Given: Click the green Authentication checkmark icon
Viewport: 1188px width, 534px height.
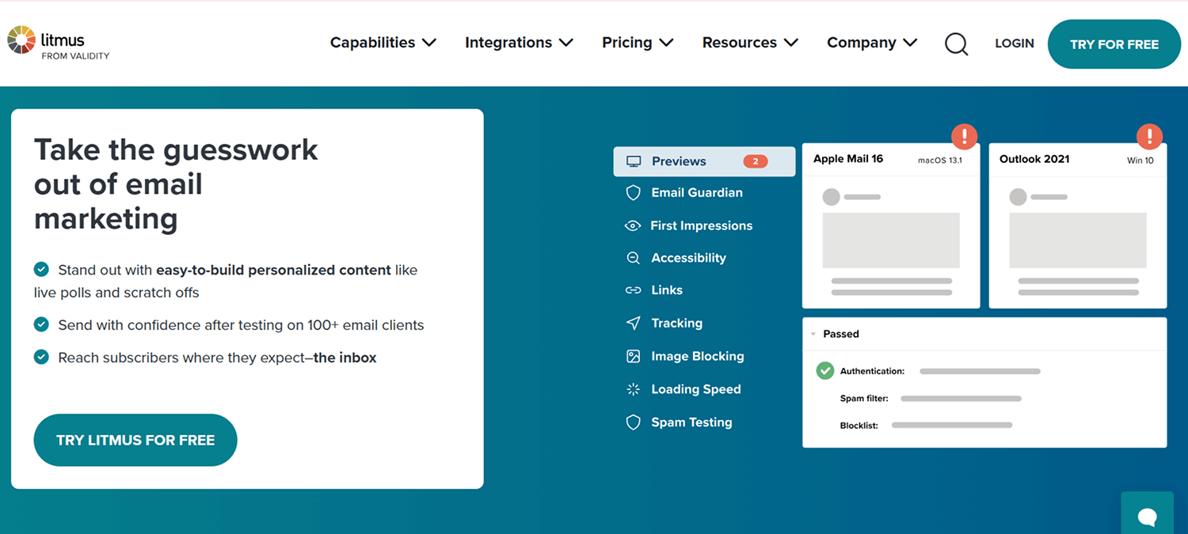Looking at the screenshot, I should click(x=825, y=370).
